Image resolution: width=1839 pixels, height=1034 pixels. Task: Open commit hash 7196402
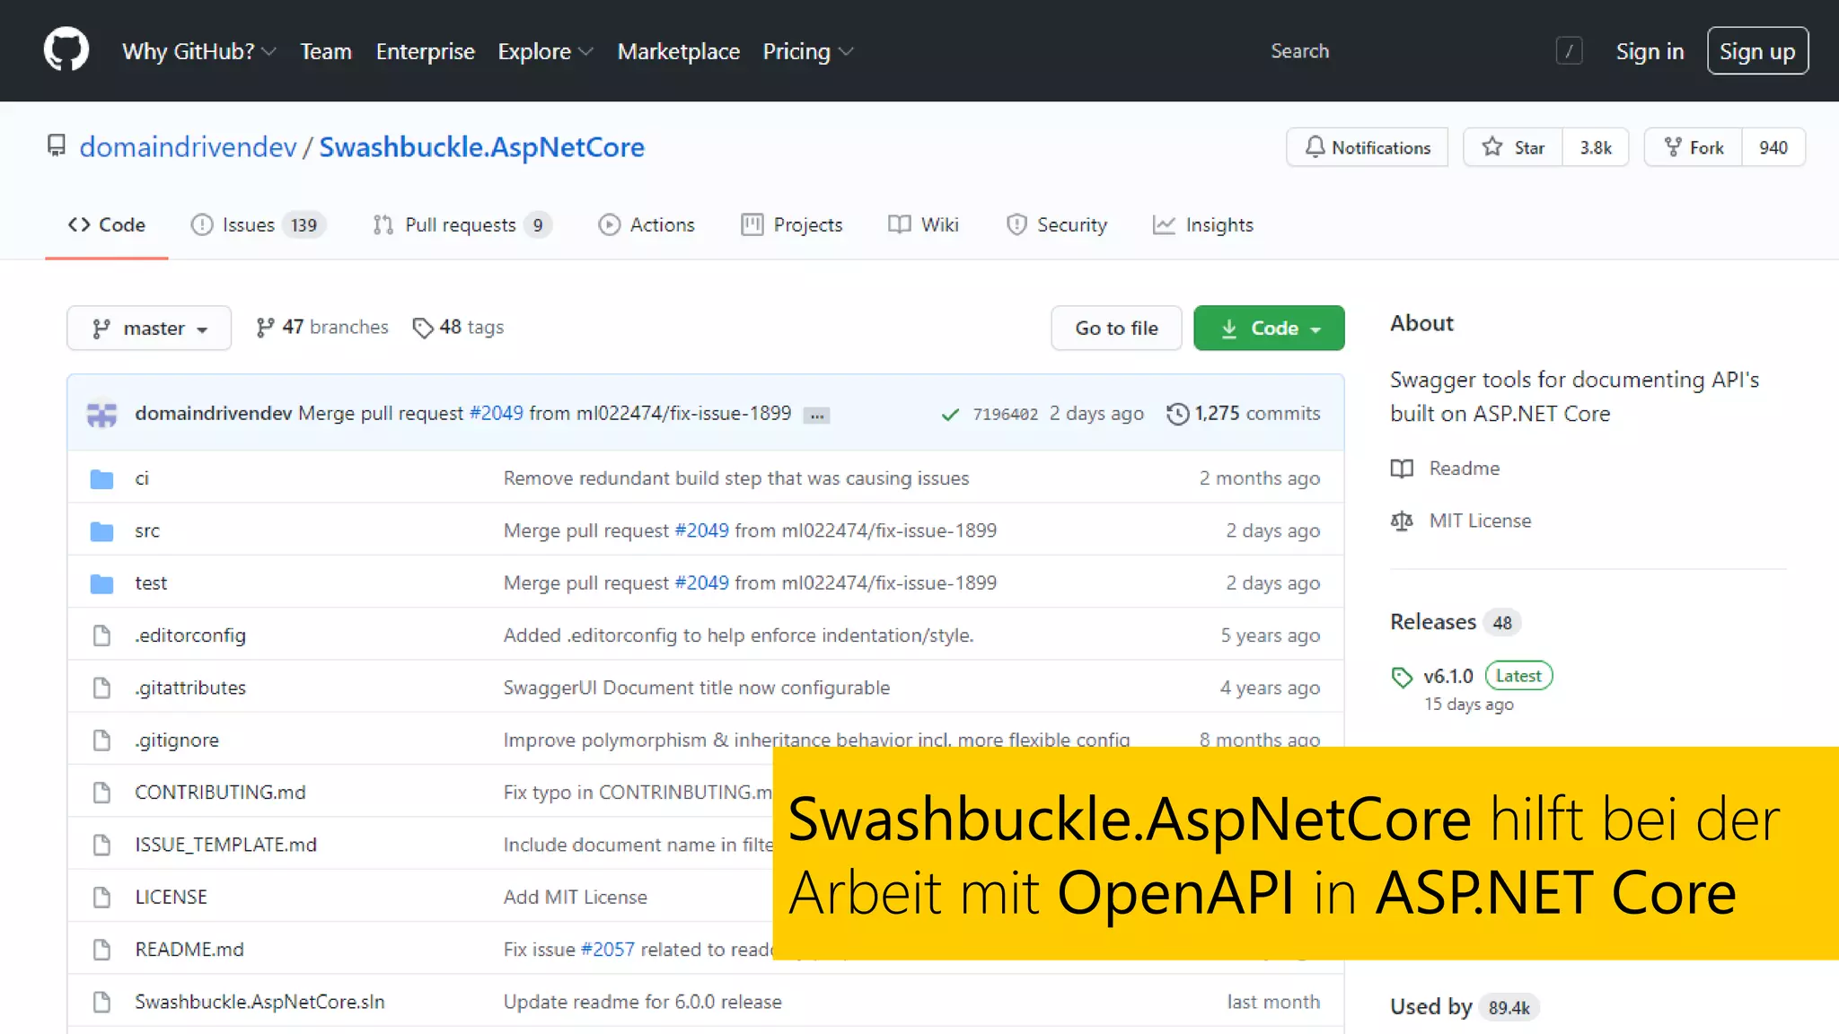coord(1005,415)
